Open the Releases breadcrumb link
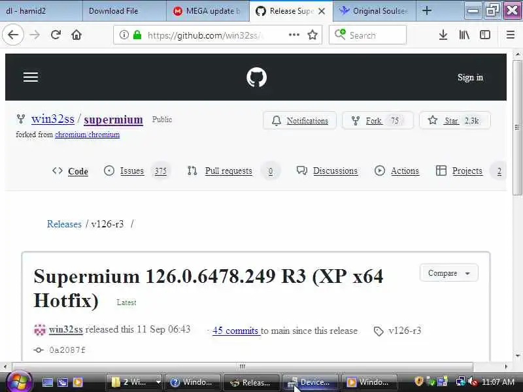The width and height of the screenshot is (523, 392). point(64,224)
